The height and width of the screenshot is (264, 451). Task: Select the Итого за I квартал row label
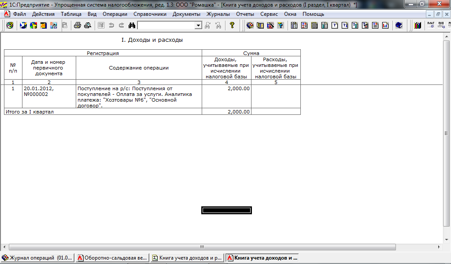(103, 112)
